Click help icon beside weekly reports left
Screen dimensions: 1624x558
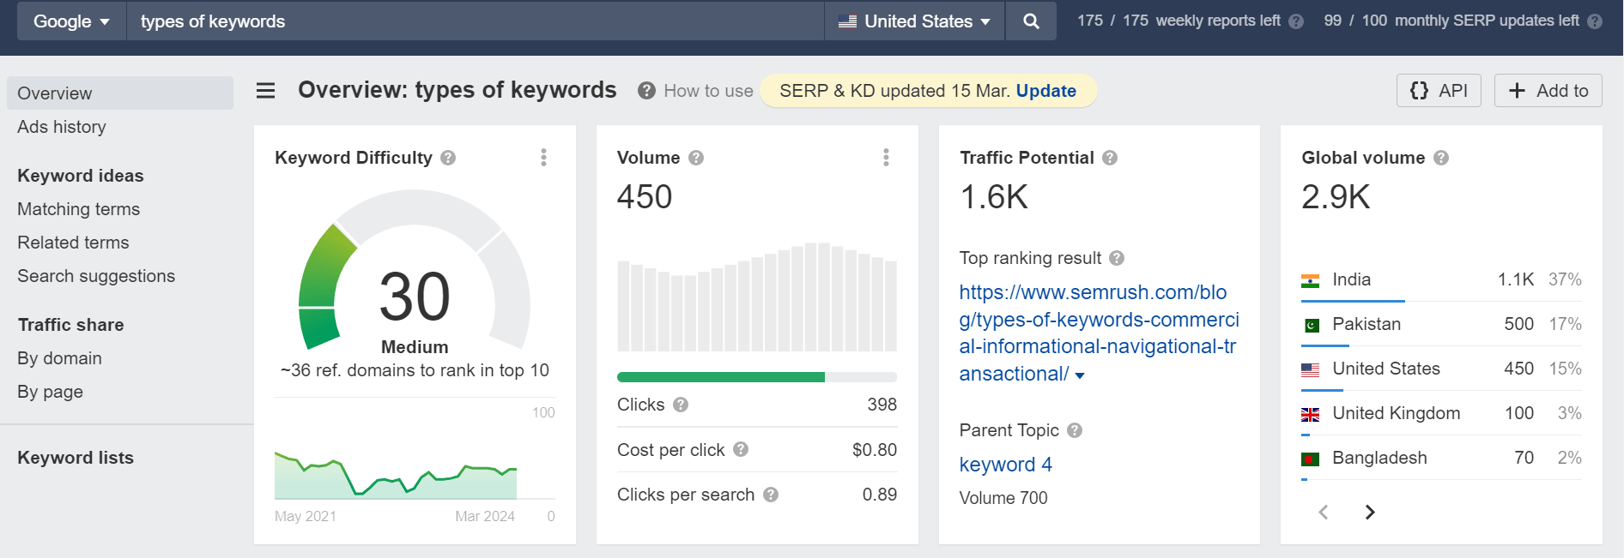click(1296, 21)
